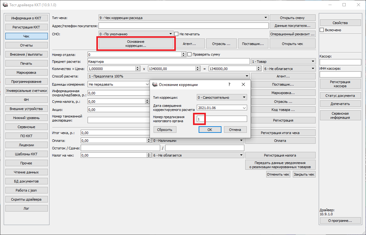The image size is (366, 235).
Task: Click the Закрыть чек button
Action: pos(304,174)
